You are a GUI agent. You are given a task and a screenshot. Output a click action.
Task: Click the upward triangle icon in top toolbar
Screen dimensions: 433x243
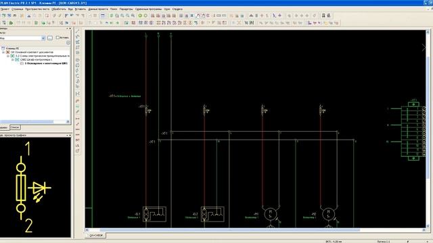[x=251, y=16]
